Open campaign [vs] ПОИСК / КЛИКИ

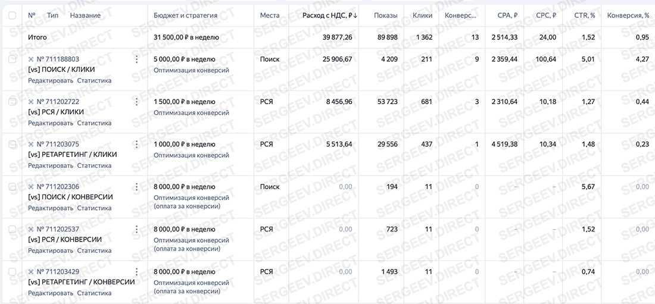pos(61,70)
